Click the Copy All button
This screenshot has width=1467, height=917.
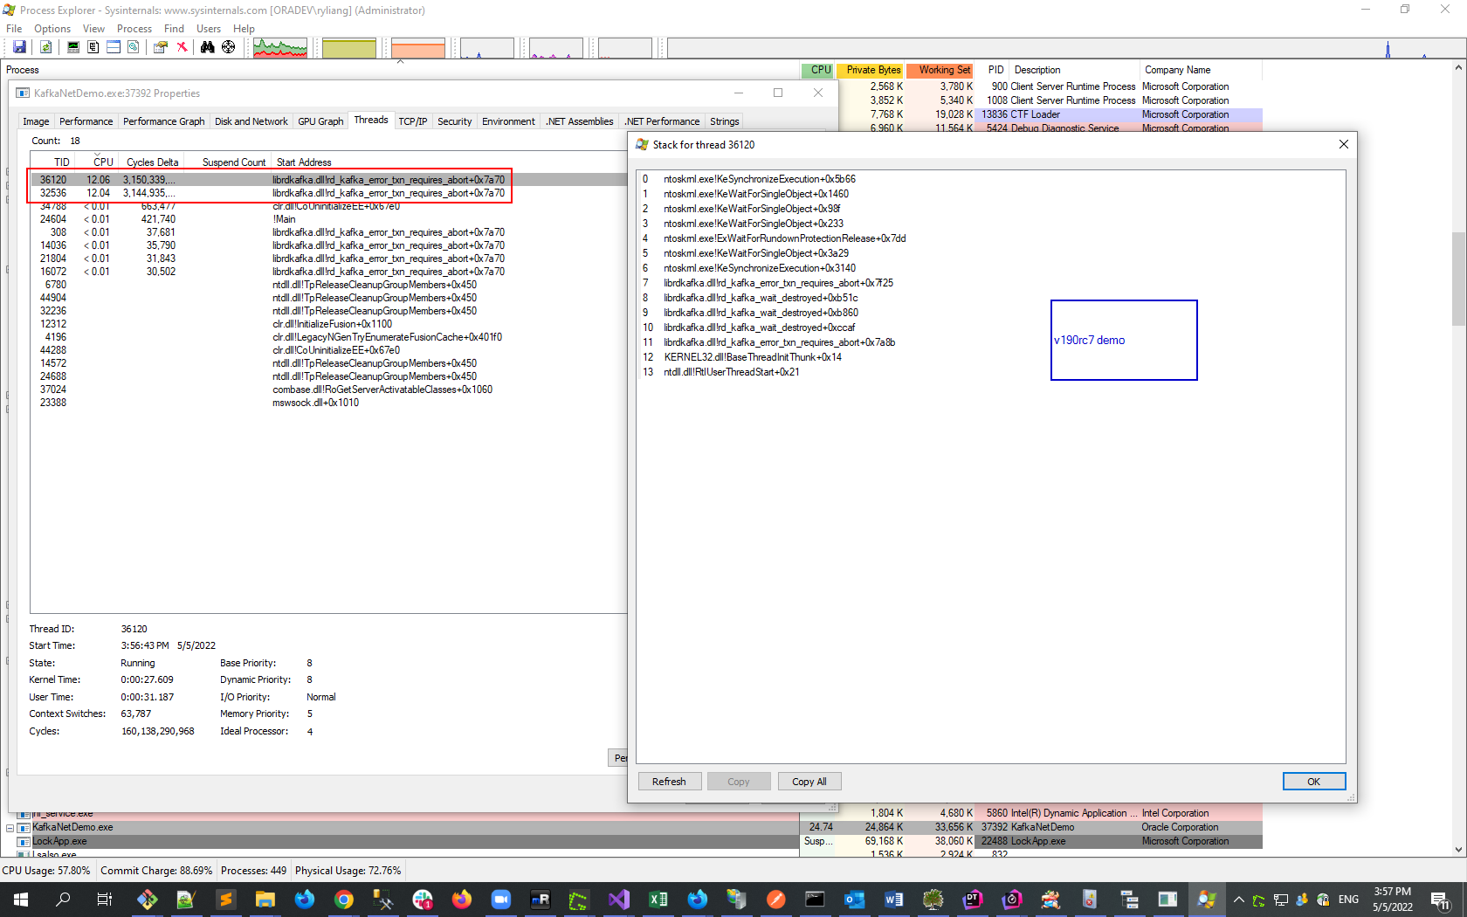pos(809,782)
